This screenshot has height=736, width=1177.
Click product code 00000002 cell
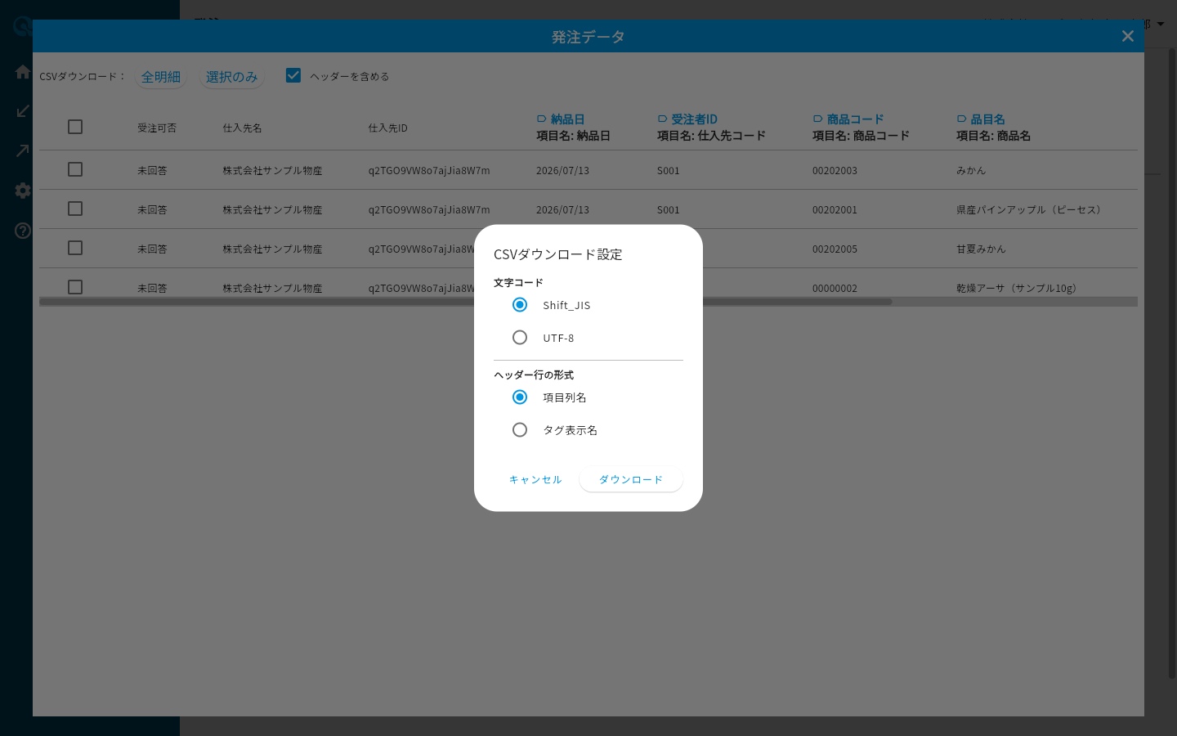tap(835, 289)
